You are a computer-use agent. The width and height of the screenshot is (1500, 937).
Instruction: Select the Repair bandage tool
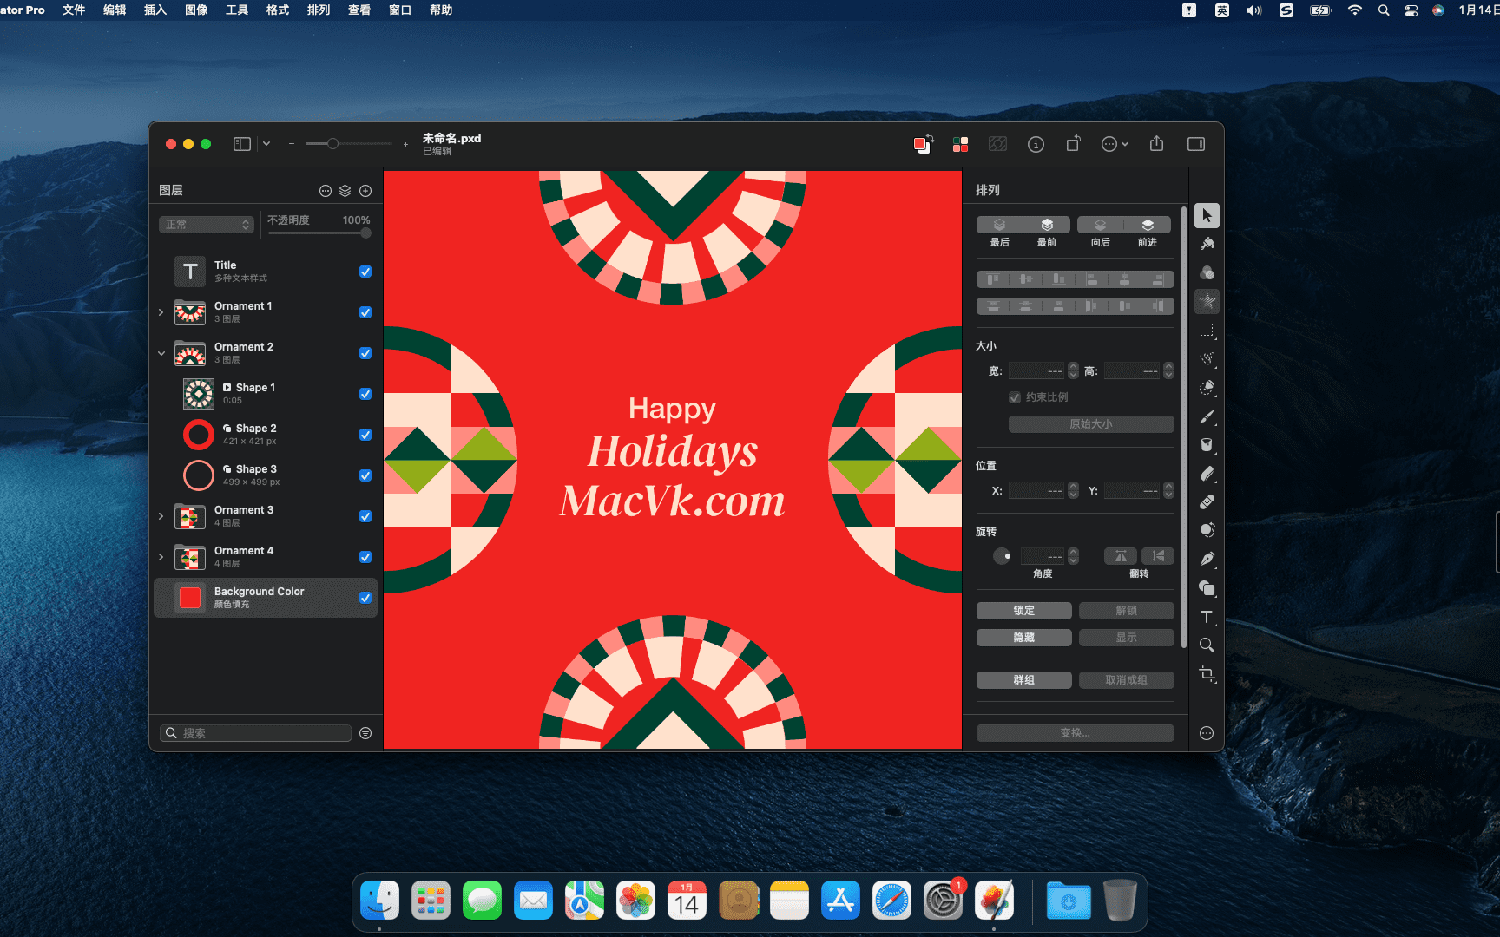pyautogui.click(x=1207, y=501)
